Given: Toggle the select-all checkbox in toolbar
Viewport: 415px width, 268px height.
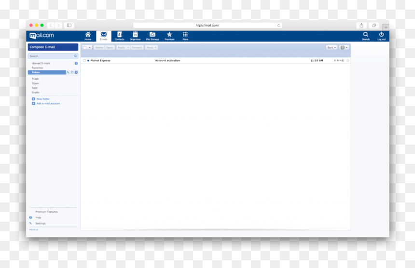Looking at the screenshot, I should tap(85, 48).
